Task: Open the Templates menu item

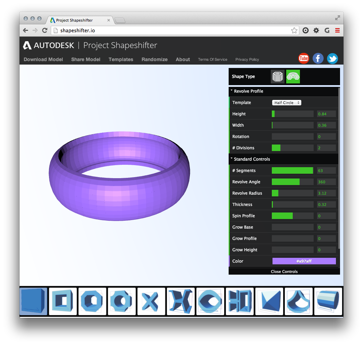Action: click(x=121, y=59)
